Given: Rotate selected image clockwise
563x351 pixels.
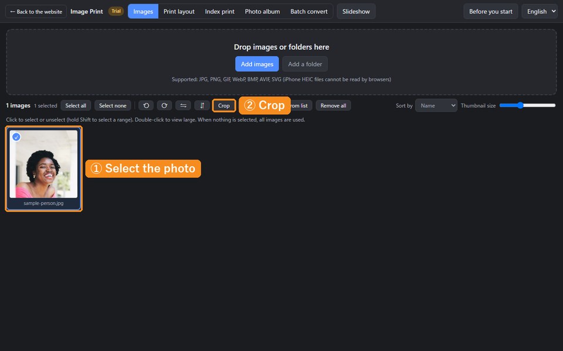Looking at the screenshot, I should (164, 105).
